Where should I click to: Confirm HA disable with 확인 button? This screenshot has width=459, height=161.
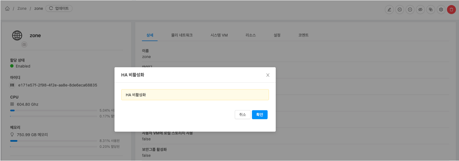[260, 115]
